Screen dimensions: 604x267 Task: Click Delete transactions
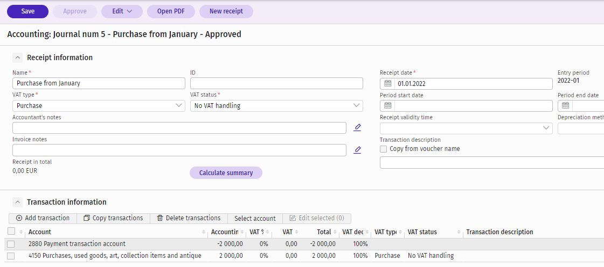189,218
